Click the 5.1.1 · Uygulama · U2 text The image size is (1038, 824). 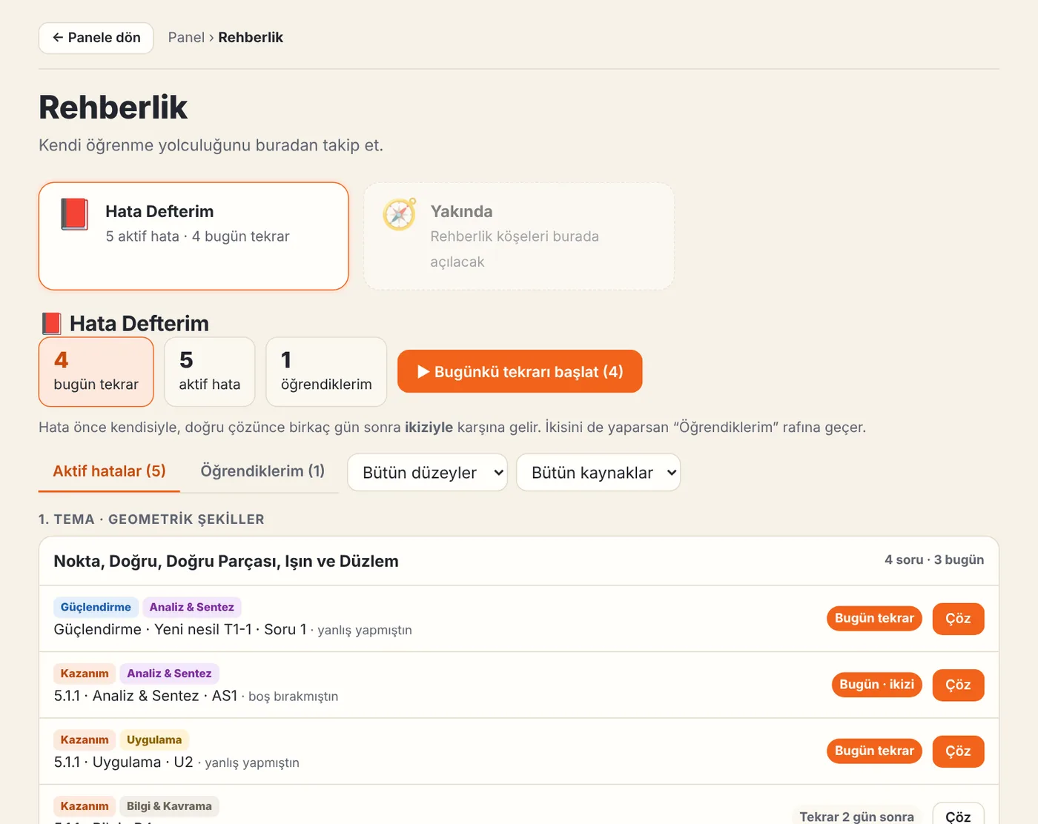123,762
